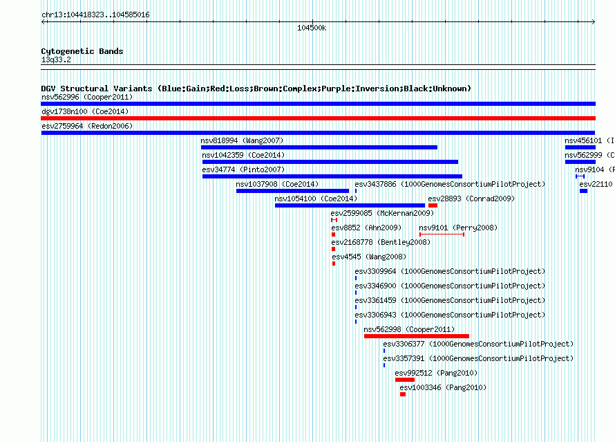Click the right arrow of the chromosome ruler

pos(593,22)
